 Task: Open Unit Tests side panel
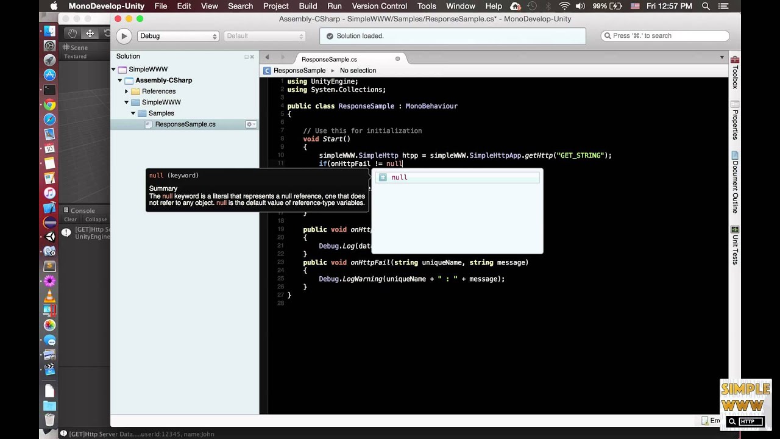point(735,245)
